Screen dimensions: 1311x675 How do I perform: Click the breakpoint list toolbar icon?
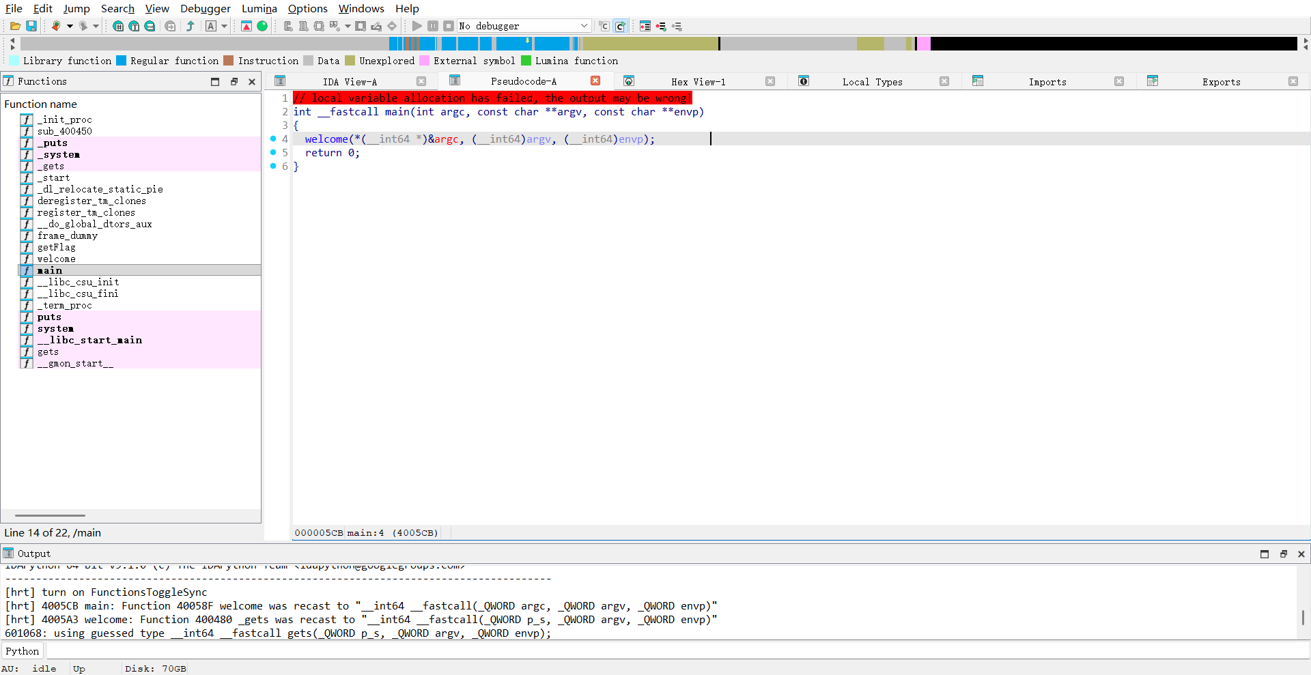click(645, 26)
